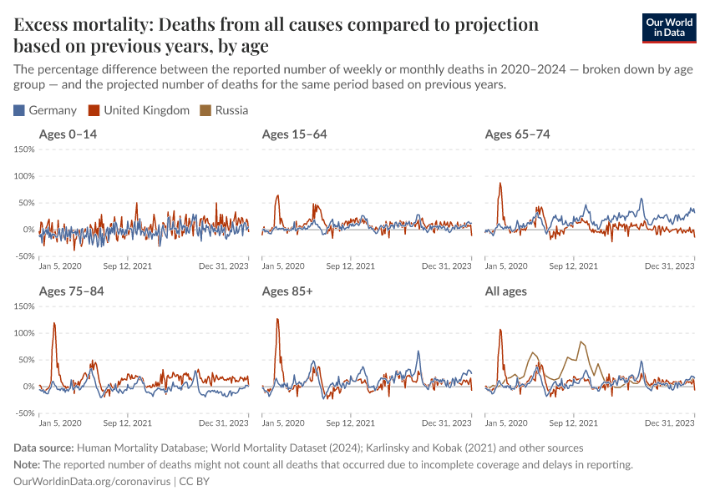Click the Ages 85+ panel title
Viewport: 710px width, 501px height.
click(x=288, y=291)
